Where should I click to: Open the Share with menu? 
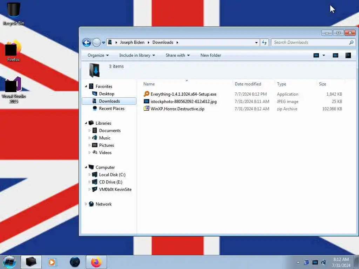178,55
